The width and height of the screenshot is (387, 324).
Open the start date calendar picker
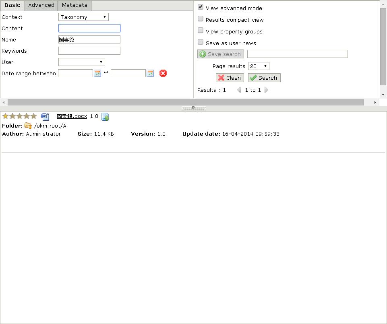coord(97,73)
